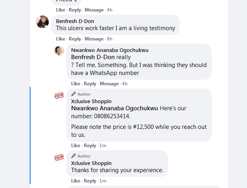Open Xclusive Shoppin name on the thanks reply
Image resolution: width=247 pixels, height=188 pixels.
click(x=91, y=163)
